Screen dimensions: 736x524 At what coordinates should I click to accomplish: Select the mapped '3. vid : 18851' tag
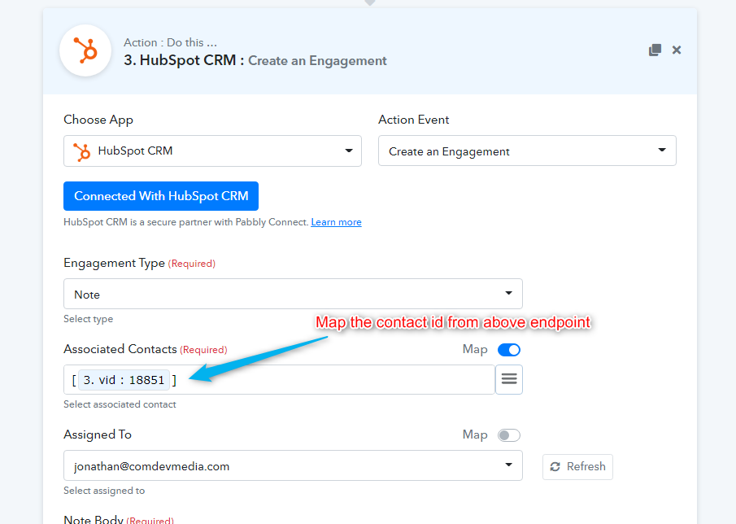point(124,380)
